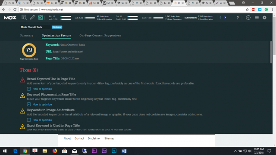The height and width of the screenshot is (155, 276).
Task: Open Photoshop from the taskbar
Action: [114, 151]
